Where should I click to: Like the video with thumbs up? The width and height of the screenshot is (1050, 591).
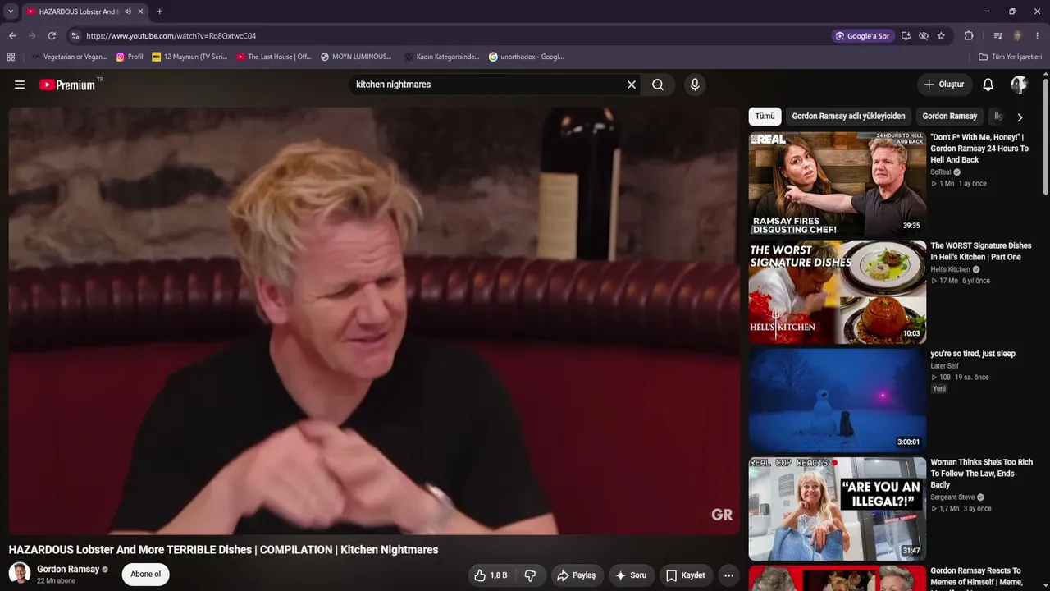(x=491, y=575)
